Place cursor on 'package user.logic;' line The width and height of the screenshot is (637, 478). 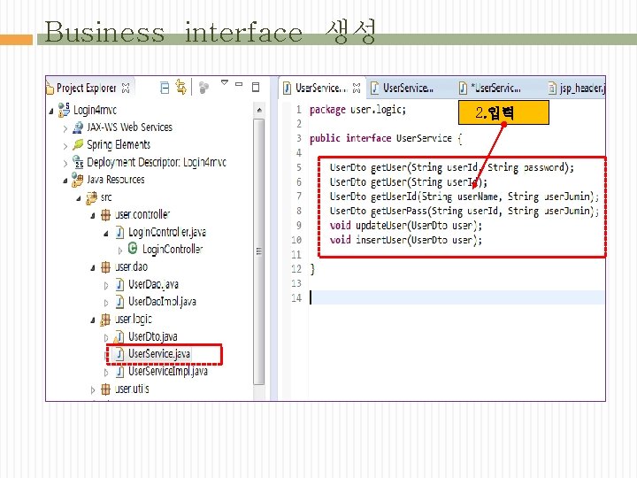tap(357, 110)
